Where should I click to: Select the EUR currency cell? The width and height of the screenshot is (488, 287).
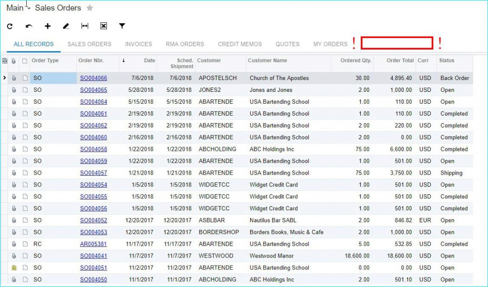425,220
